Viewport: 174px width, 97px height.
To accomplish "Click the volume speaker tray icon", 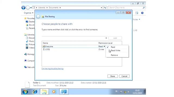I will (x=129, y=92).
